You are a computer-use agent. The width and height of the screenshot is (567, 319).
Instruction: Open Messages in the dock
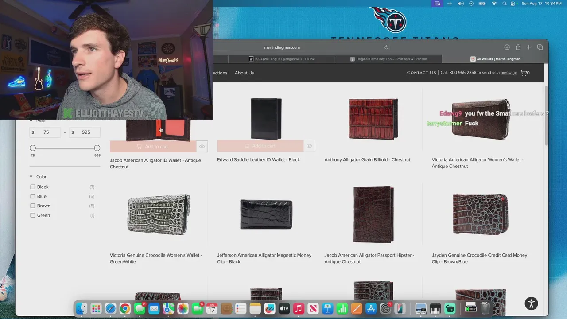click(x=140, y=308)
